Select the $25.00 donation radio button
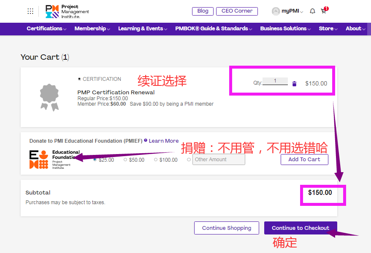This screenshot has width=371, height=253. pos(95,160)
